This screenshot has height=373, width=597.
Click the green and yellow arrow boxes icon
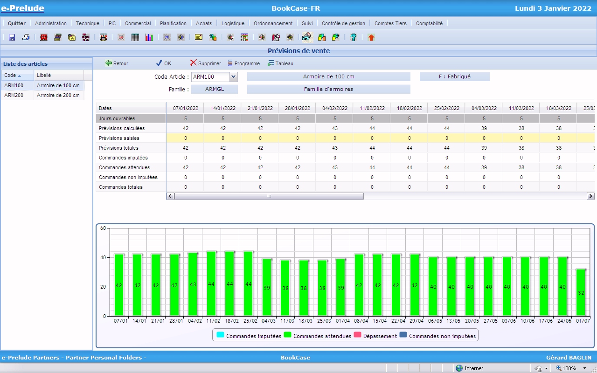pyautogui.click(x=336, y=37)
